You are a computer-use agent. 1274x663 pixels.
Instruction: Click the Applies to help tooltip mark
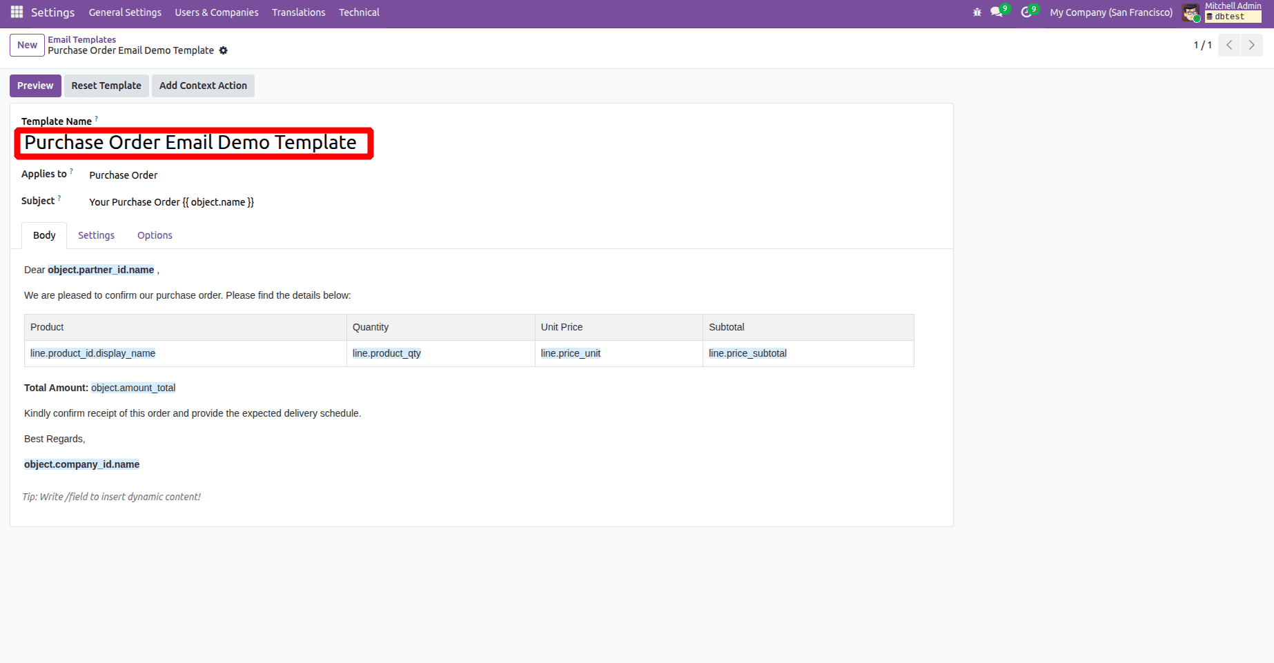(72, 171)
